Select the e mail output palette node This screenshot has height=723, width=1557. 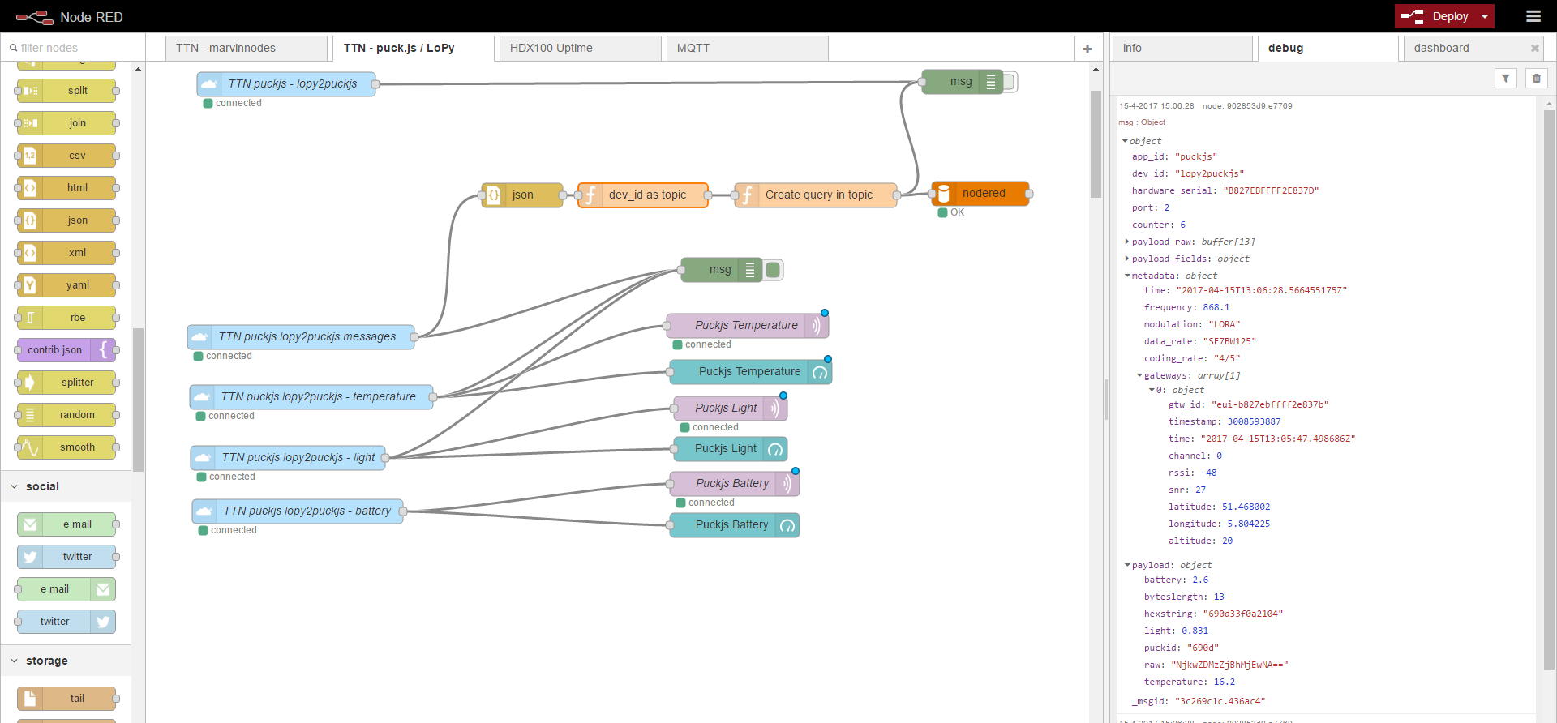(66, 589)
